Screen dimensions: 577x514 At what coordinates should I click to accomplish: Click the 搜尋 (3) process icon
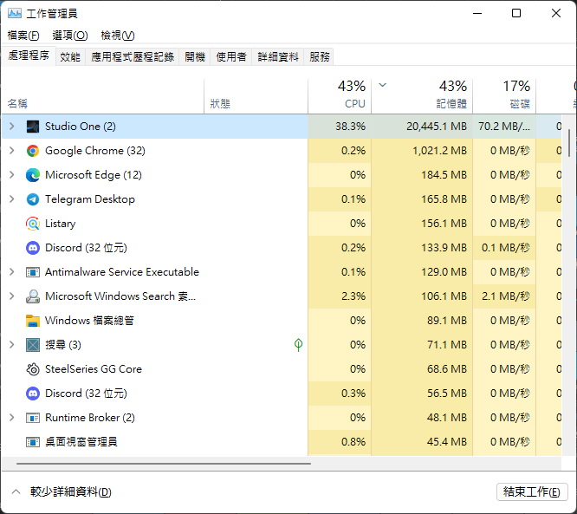[x=33, y=345]
